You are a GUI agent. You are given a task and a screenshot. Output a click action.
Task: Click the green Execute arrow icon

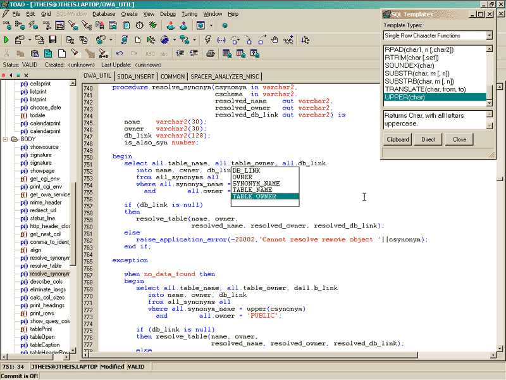click(6, 40)
